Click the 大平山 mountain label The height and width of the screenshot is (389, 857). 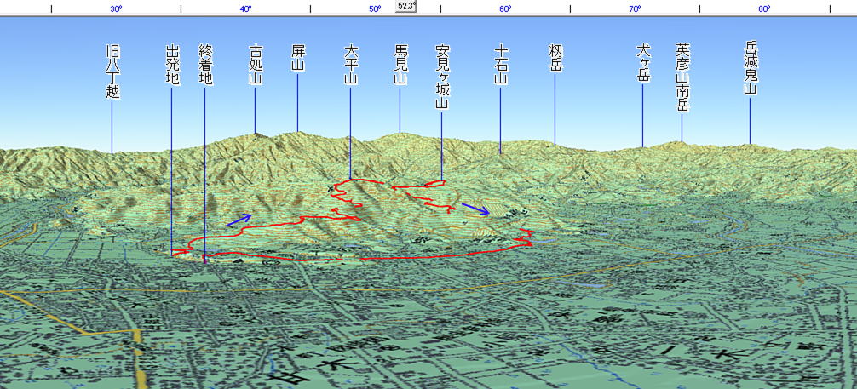click(349, 66)
